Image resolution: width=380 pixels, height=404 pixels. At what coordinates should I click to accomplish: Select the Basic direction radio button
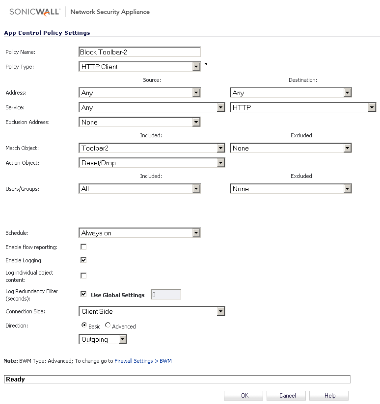click(84, 326)
